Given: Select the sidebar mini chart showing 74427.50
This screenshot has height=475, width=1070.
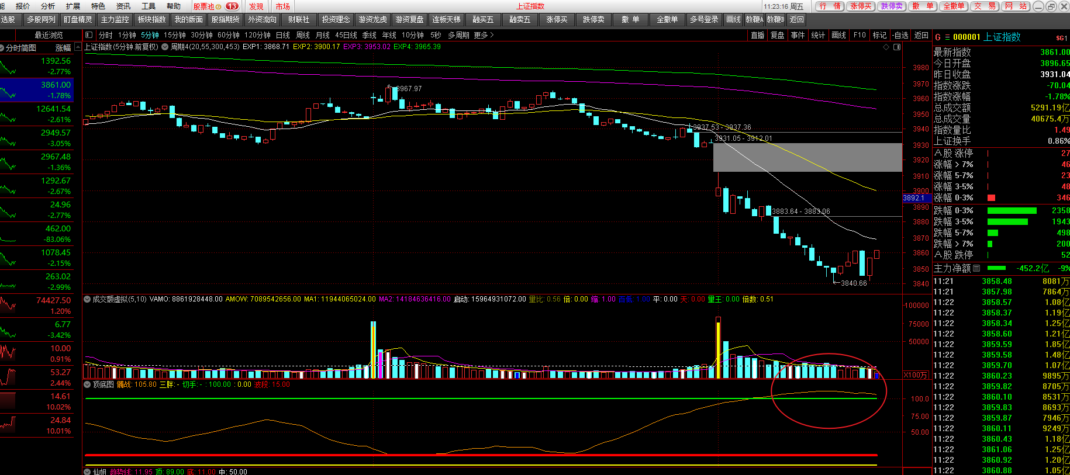Looking at the screenshot, I should [36, 306].
